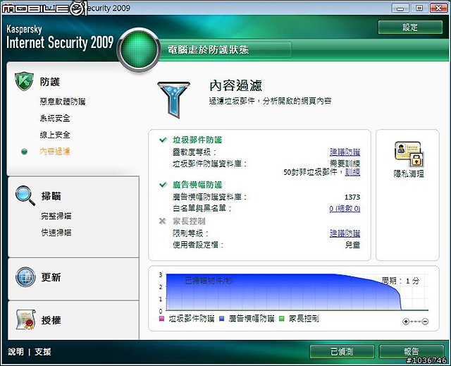Viewport: 451px width, 366px height.
Task: Select 系統安全 in sidebar
Action: click(55, 118)
